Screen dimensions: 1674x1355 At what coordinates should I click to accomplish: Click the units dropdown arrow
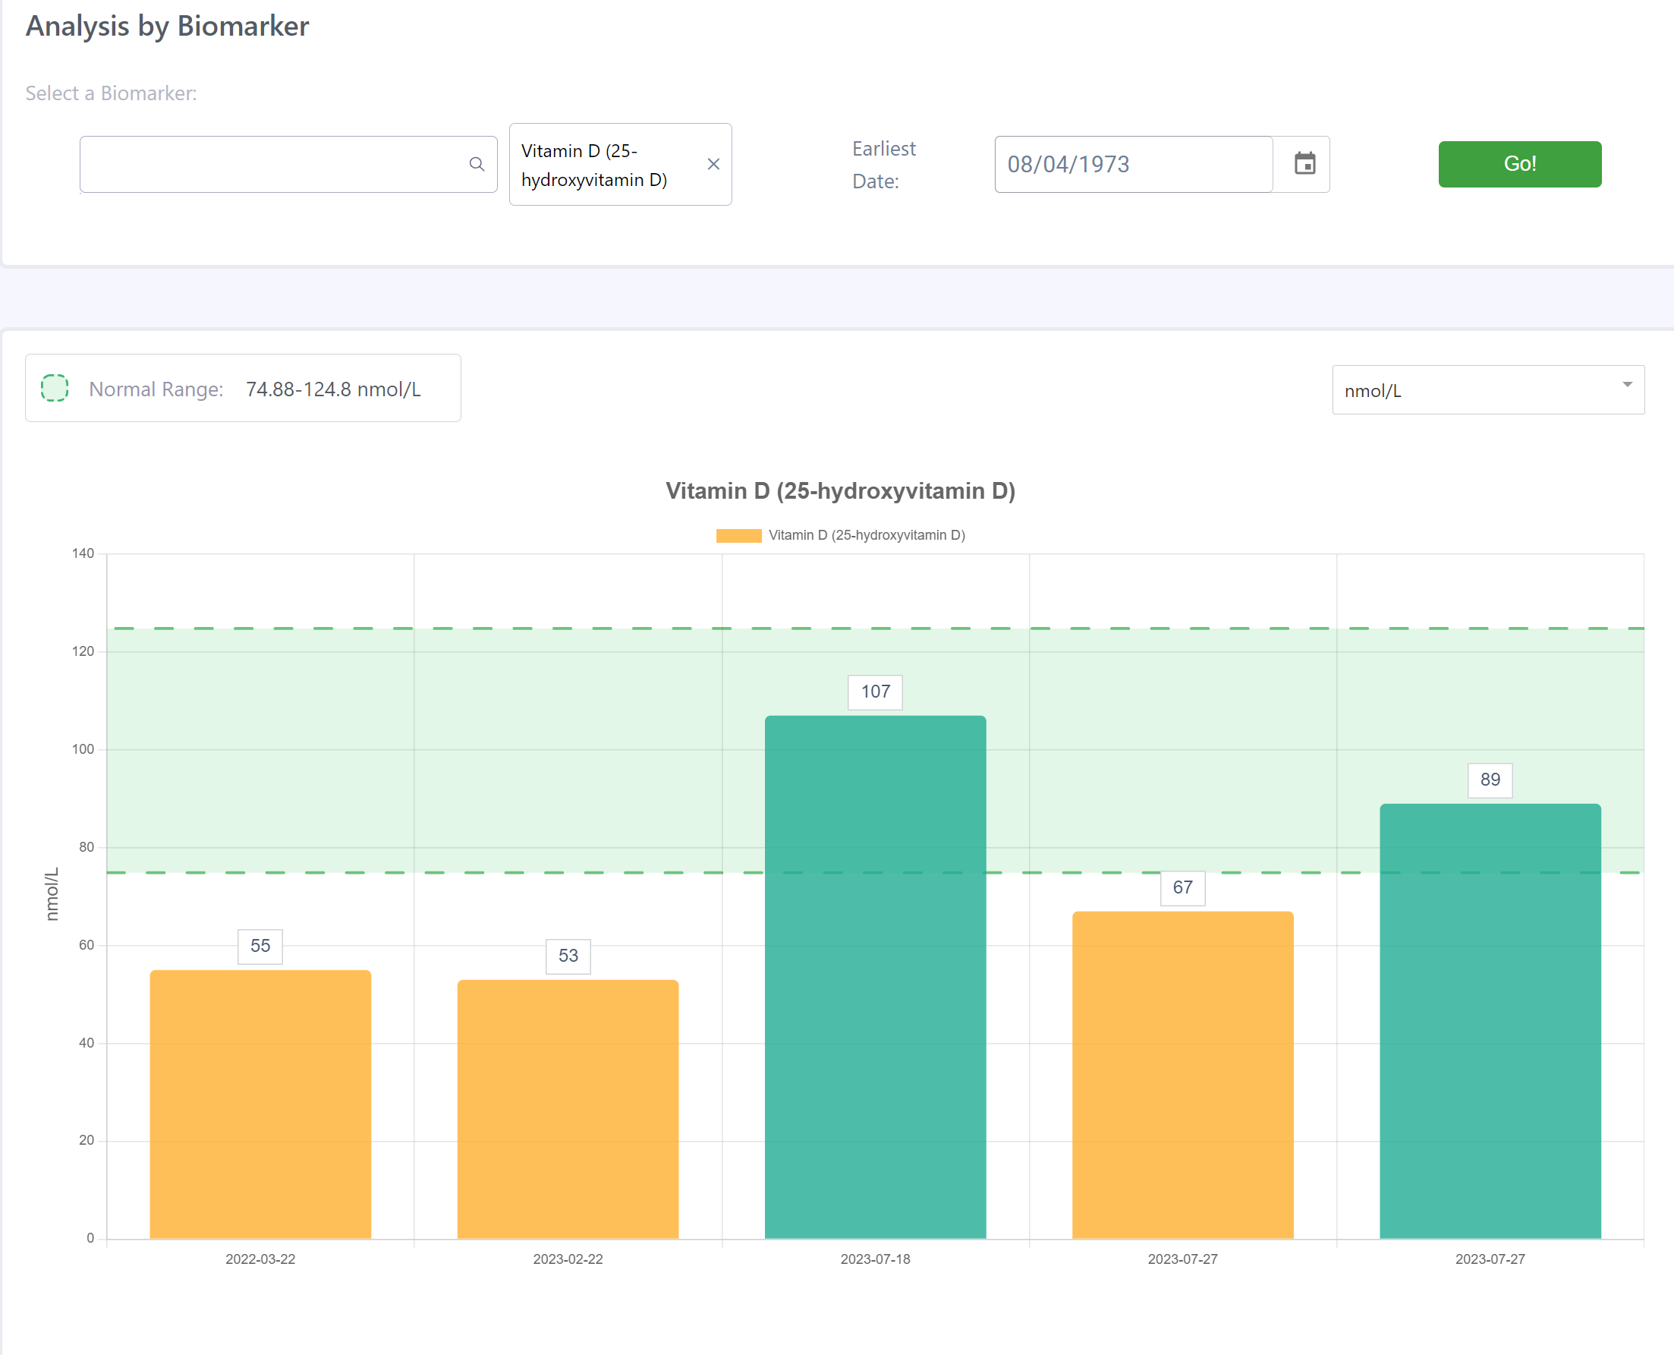coord(1627,385)
